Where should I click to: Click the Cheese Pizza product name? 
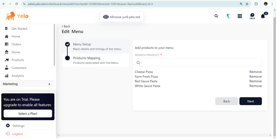pyautogui.click(x=144, y=72)
